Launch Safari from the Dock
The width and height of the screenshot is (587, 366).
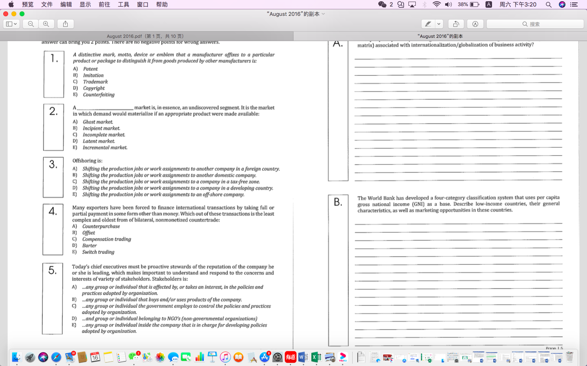56,357
